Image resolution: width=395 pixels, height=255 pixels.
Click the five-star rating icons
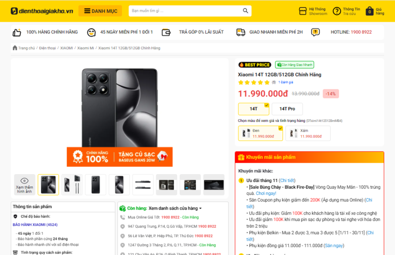254,82
